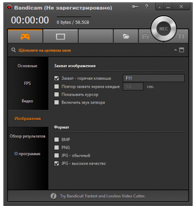
Task: Select the PNG format option
Action: 56,147
